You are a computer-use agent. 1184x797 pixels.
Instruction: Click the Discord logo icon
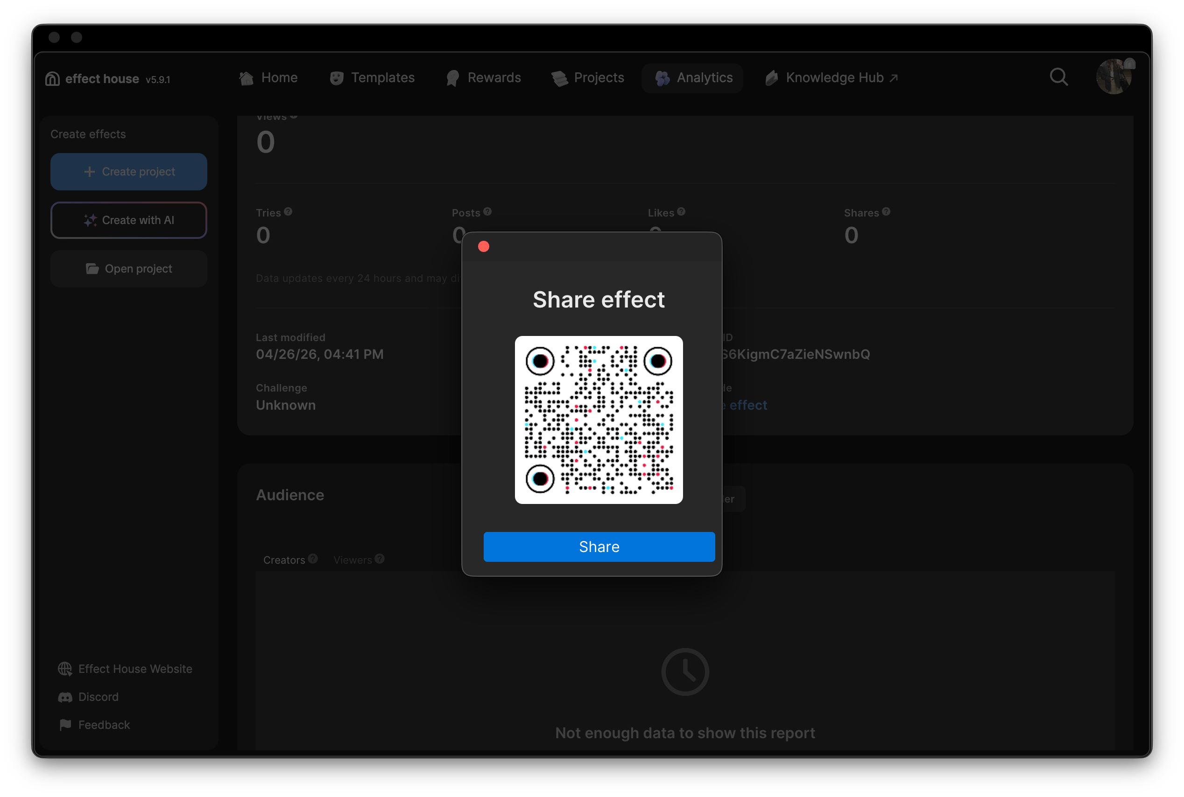[x=65, y=697]
